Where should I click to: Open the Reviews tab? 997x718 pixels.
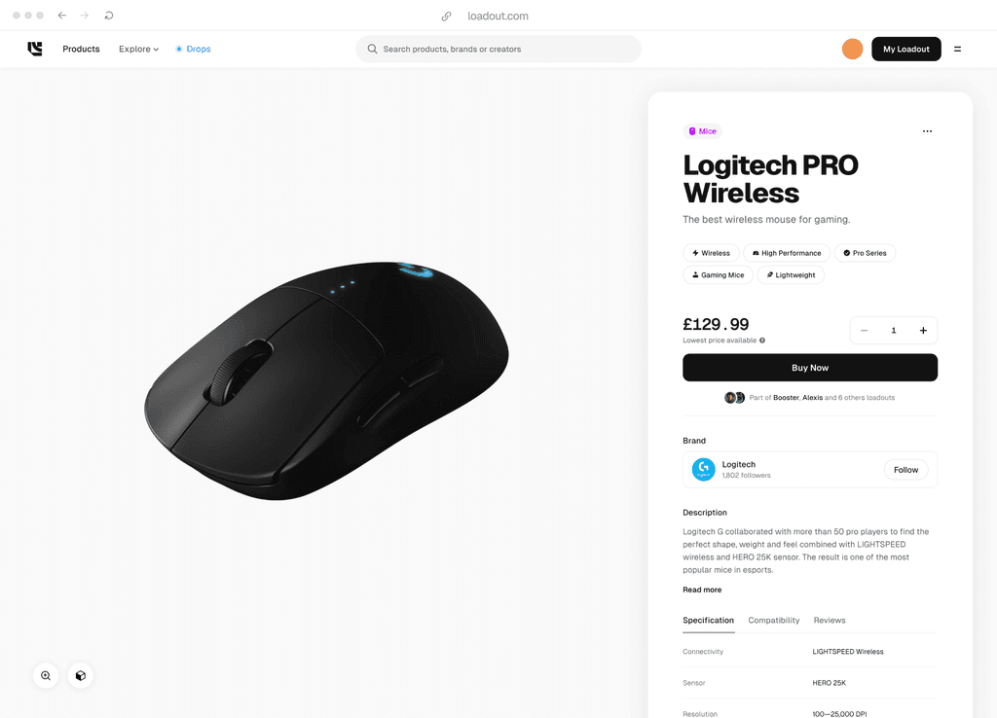[830, 620]
